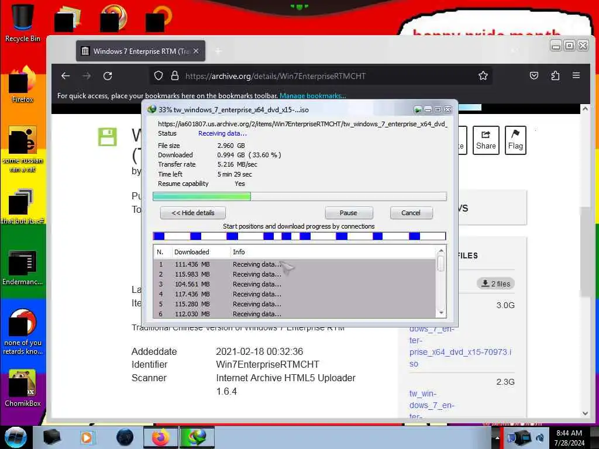Go back in Firefox
Image resolution: width=599 pixels, height=449 pixels.
(66, 76)
